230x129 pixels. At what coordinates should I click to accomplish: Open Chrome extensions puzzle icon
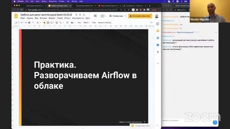click(x=144, y=10)
